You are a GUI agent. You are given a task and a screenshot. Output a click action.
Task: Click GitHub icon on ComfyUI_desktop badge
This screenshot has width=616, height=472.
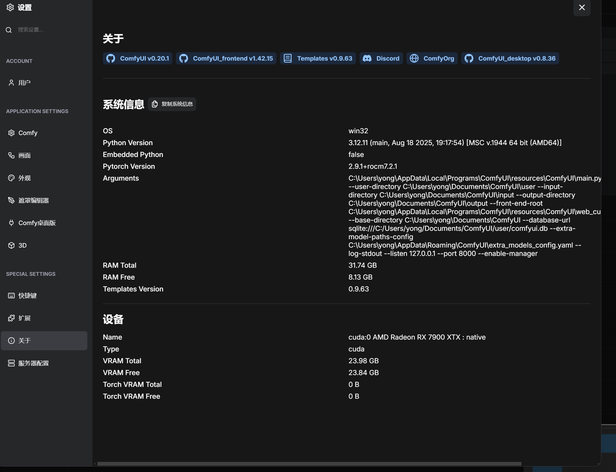469,59
